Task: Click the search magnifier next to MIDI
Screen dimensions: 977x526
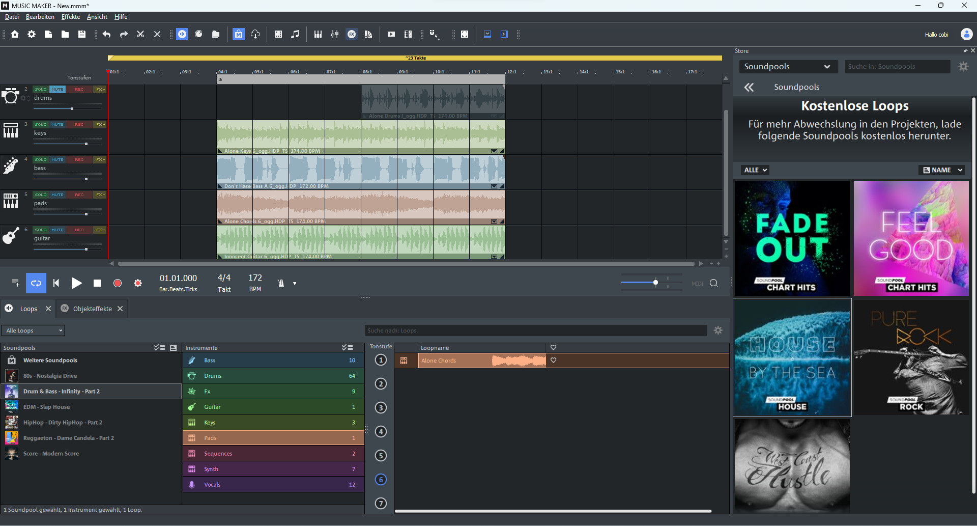Action: 714,283
